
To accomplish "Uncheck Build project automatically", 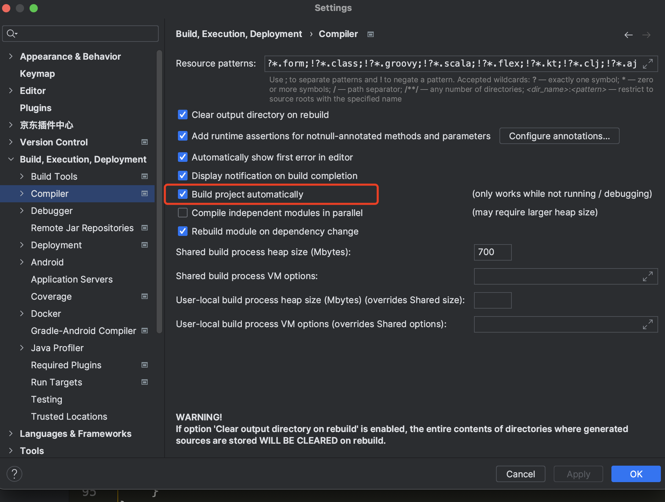I will (x=183, y=194).
